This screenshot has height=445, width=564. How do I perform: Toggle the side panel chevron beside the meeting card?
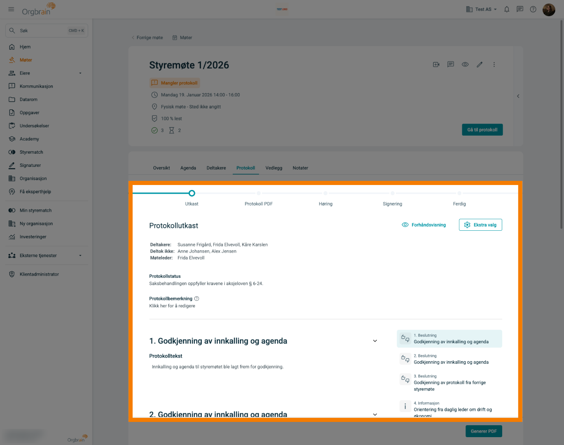point(518,96)
